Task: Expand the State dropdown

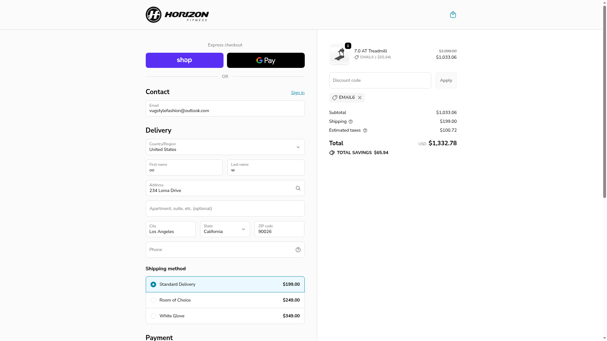Action: tap(225, 229)
